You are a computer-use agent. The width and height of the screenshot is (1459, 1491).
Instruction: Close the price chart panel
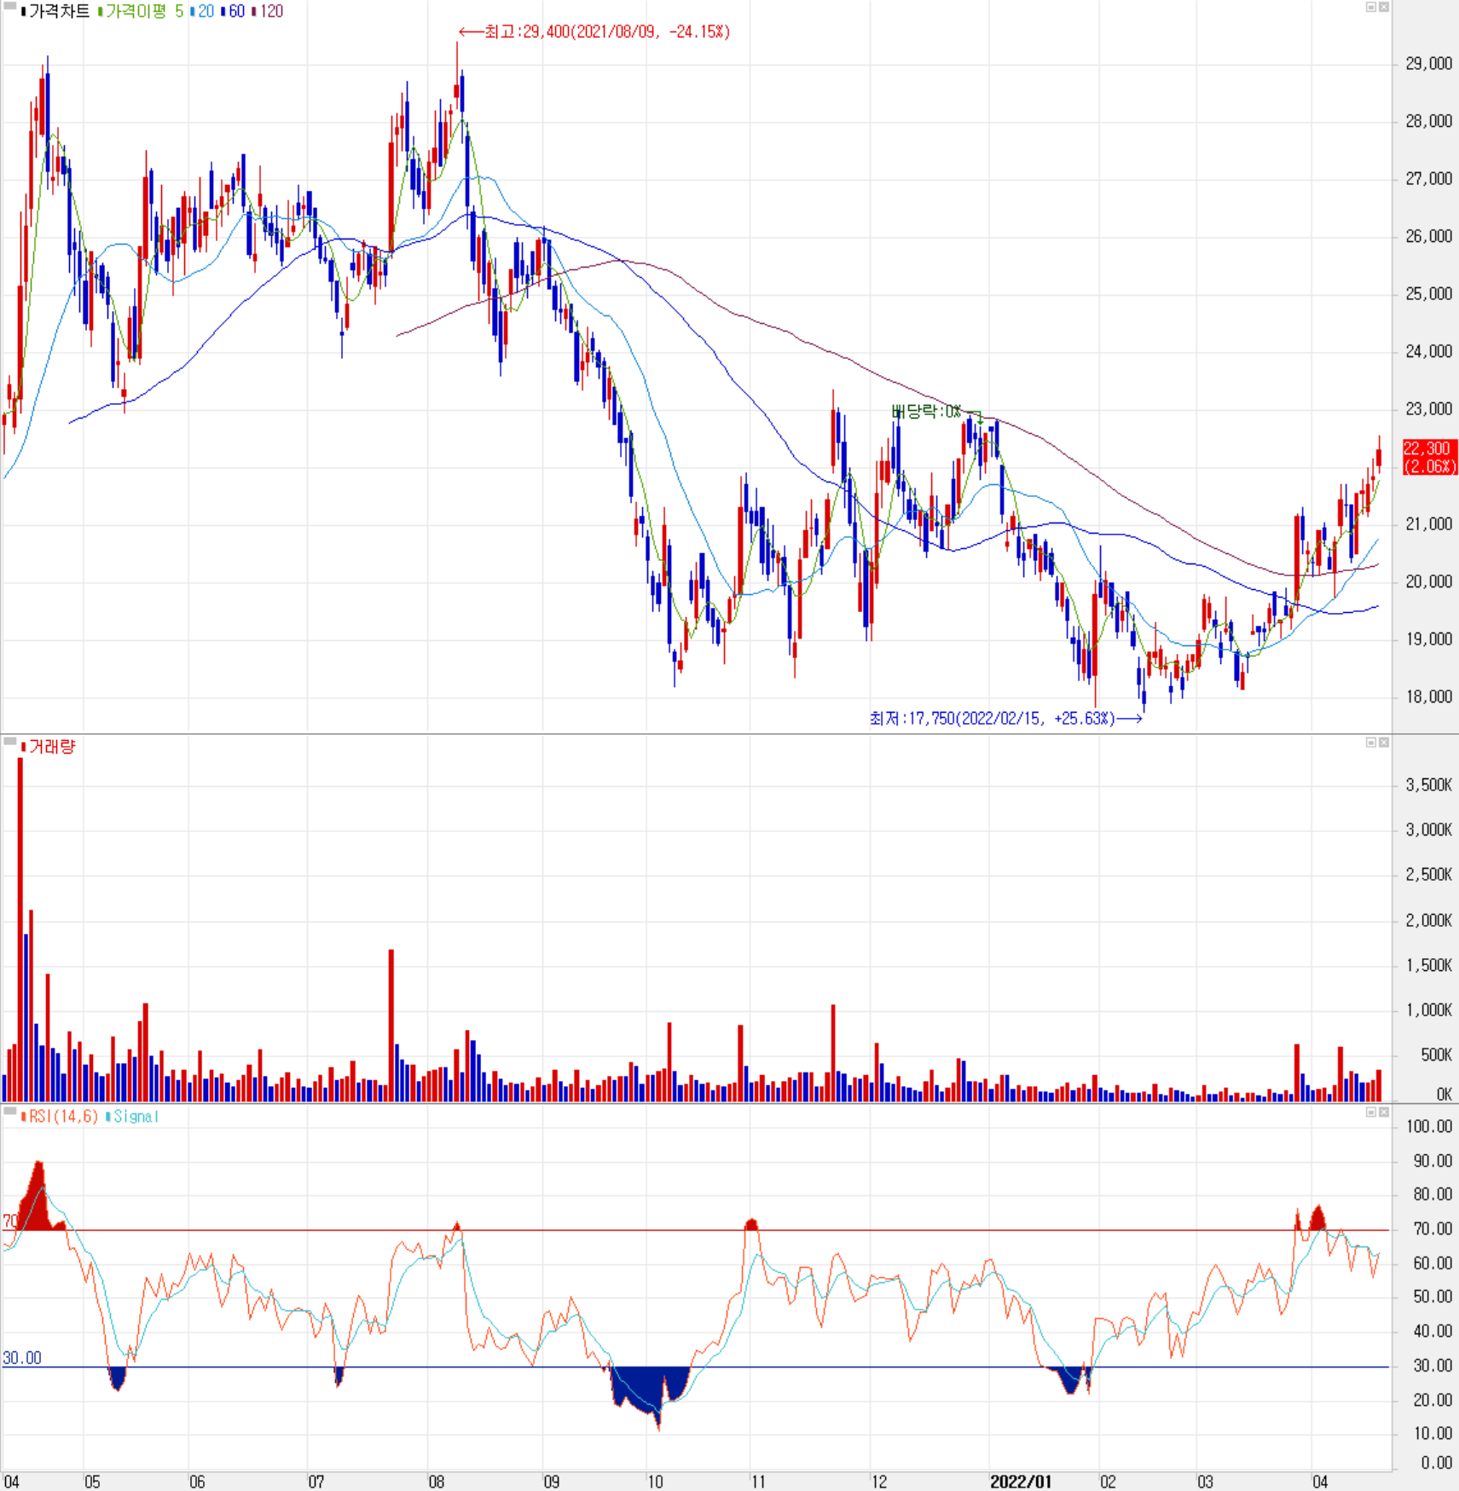pyautogui.click(x=1384, y=7)
